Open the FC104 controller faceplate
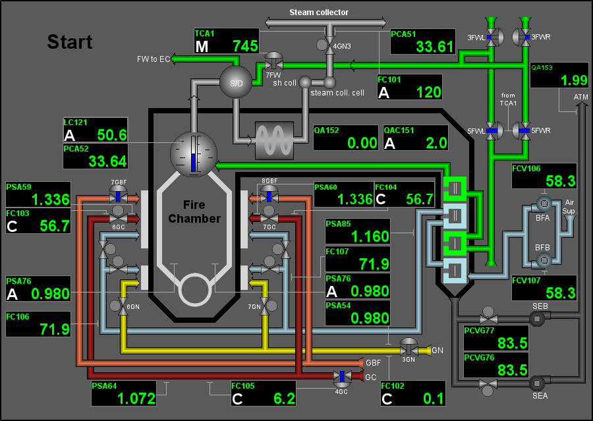The height and width of the screenshot is (421, 593). [x=405, y=194]
